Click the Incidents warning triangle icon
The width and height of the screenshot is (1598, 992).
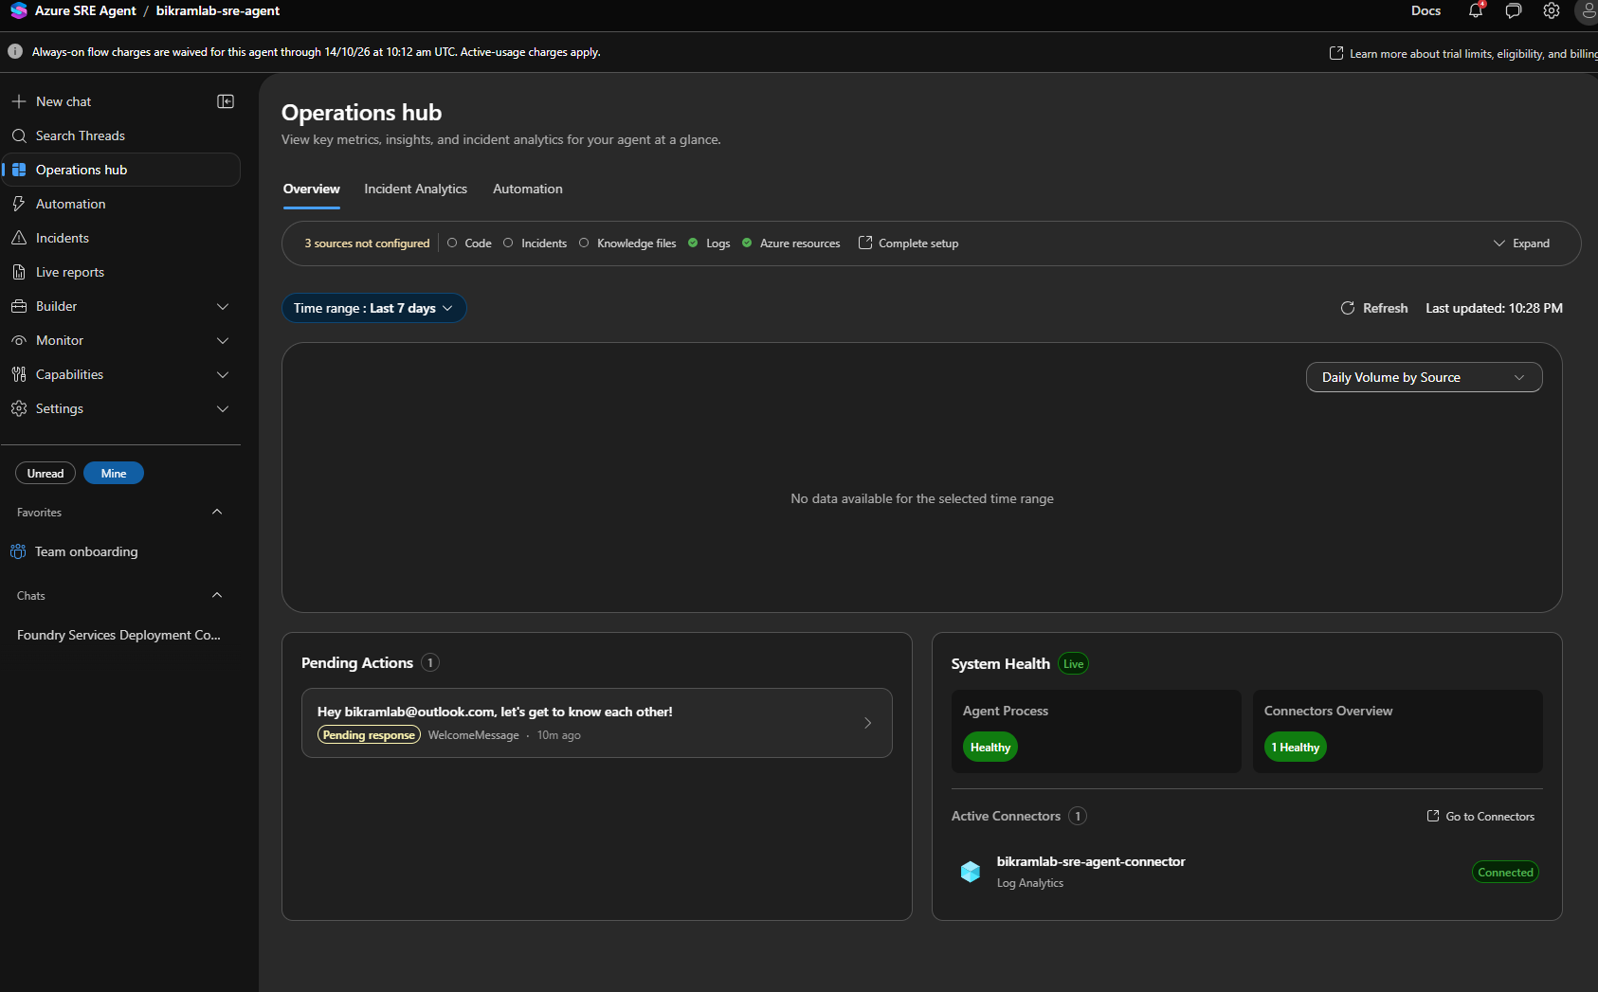pyautogui.click(x=19, y=238)
